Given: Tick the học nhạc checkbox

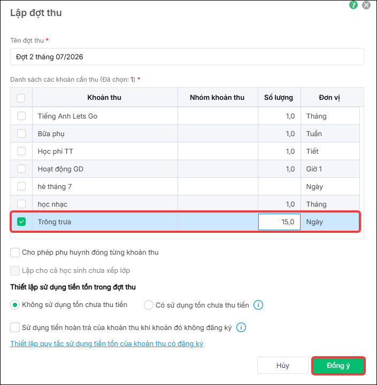Looking at the screenshot, I should [x=21, y=204].
